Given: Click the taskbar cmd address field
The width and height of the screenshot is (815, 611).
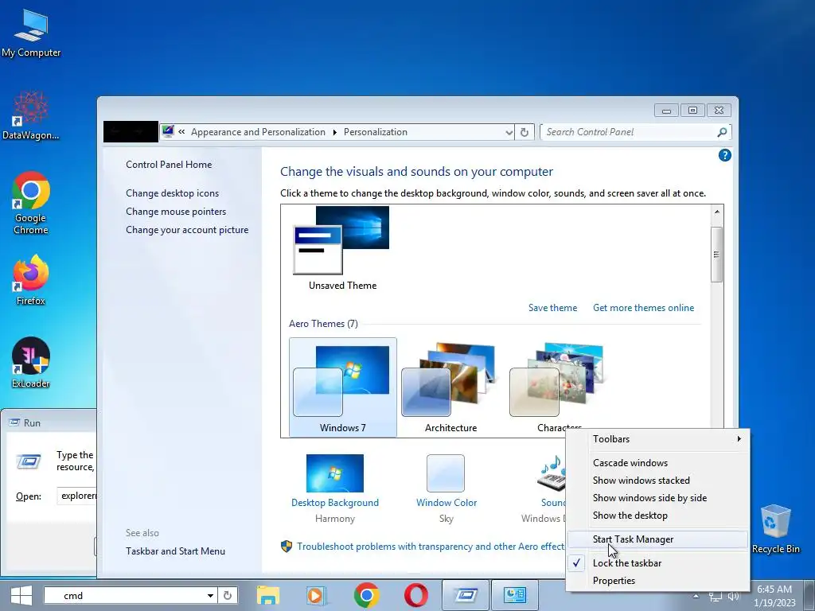Looking at the screenshot, I should tap(125, 595).
